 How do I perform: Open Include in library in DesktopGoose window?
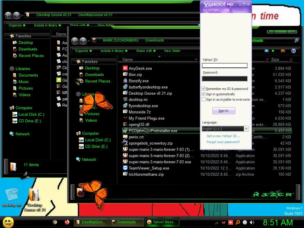tap(47, 25)
